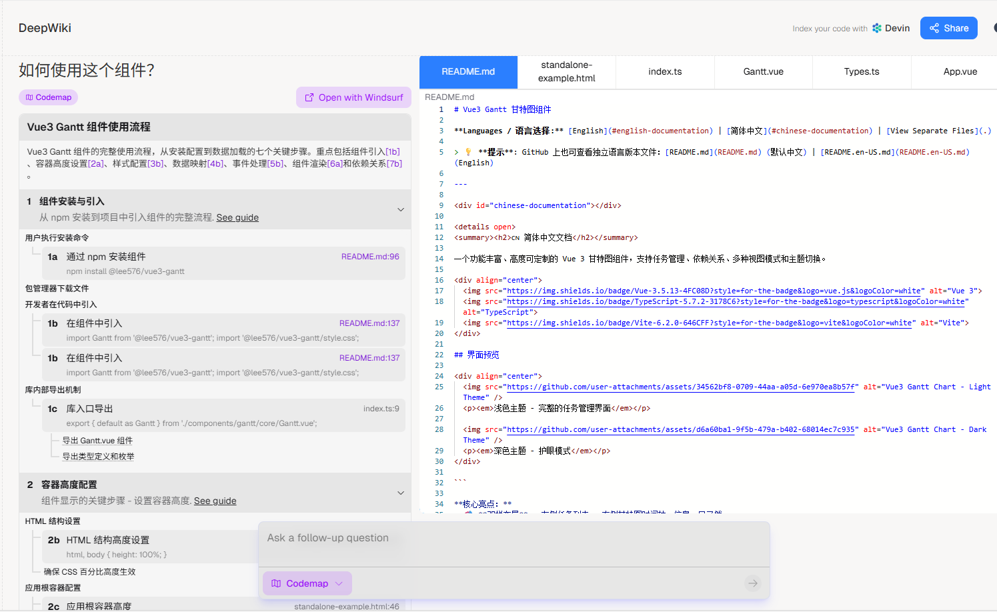Click the 导出类型定义和枚举 sub-item
The height and width of the screenshot is (612, 997).
[98, 457]
